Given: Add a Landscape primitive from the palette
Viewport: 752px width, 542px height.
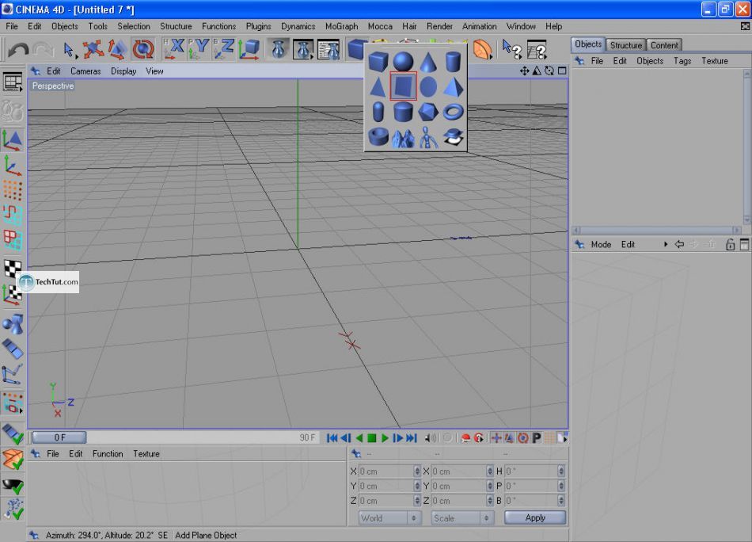Looking at the screenshot, I should pos(403,138).
